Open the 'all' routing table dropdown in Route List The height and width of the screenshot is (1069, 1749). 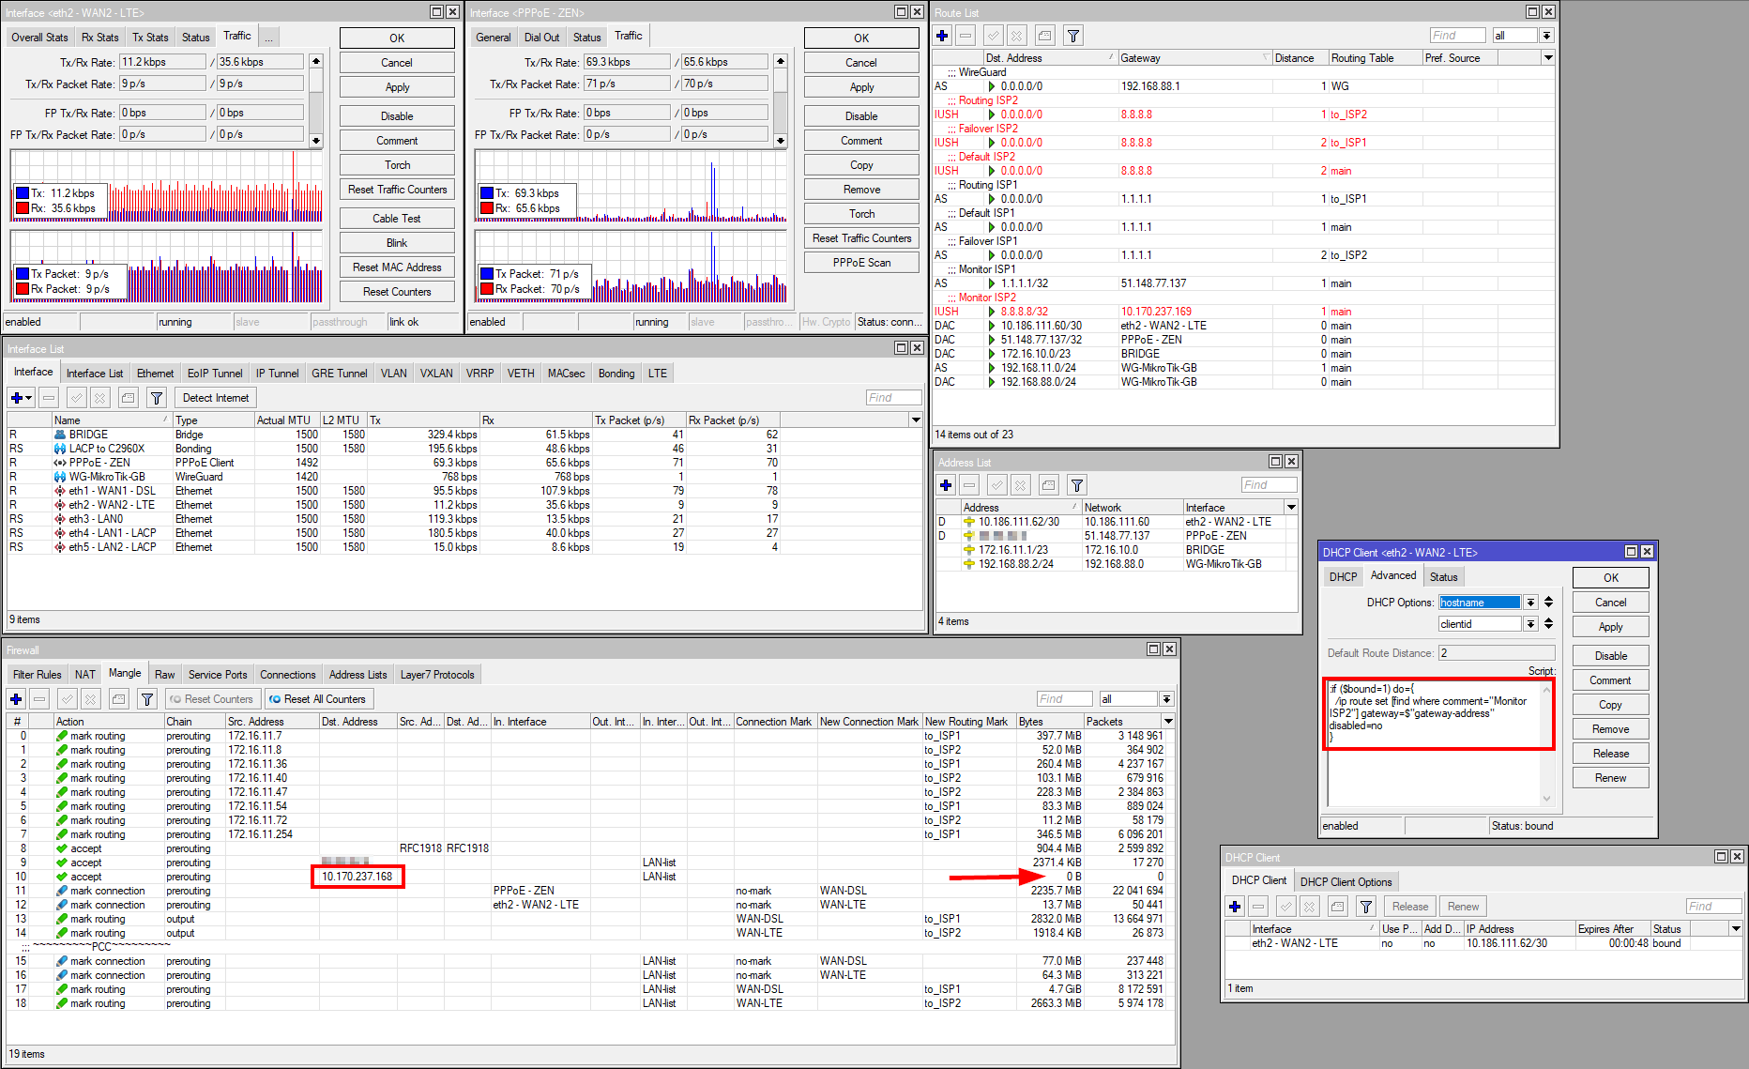coord(1546,36)
